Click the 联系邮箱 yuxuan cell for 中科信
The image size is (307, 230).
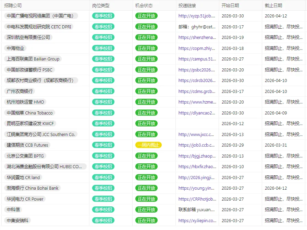click(x=197, y=209)
